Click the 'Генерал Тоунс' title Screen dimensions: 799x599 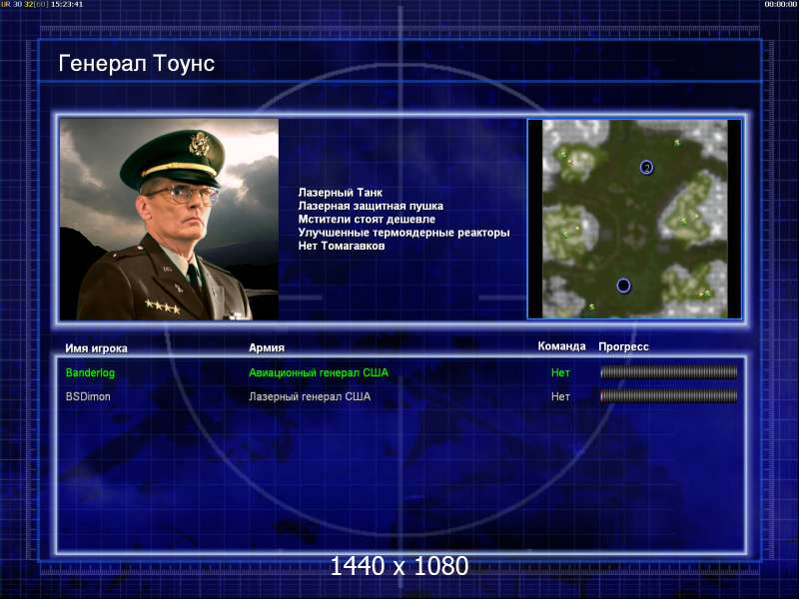coord(137,63)
